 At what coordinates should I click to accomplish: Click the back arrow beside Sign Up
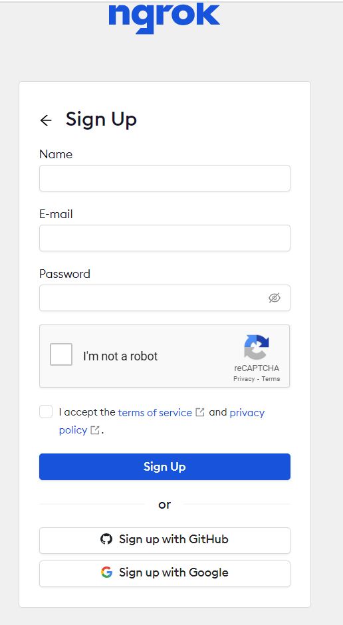click(x=46, y=120)
